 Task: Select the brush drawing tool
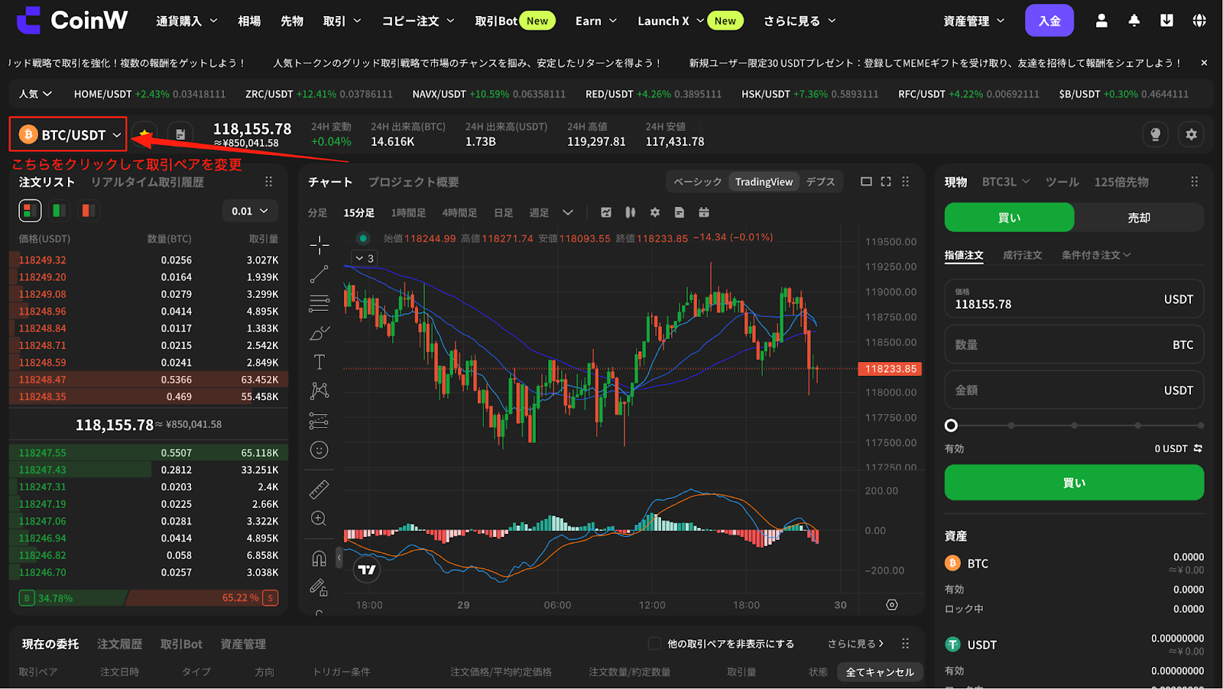coord(320,333)
